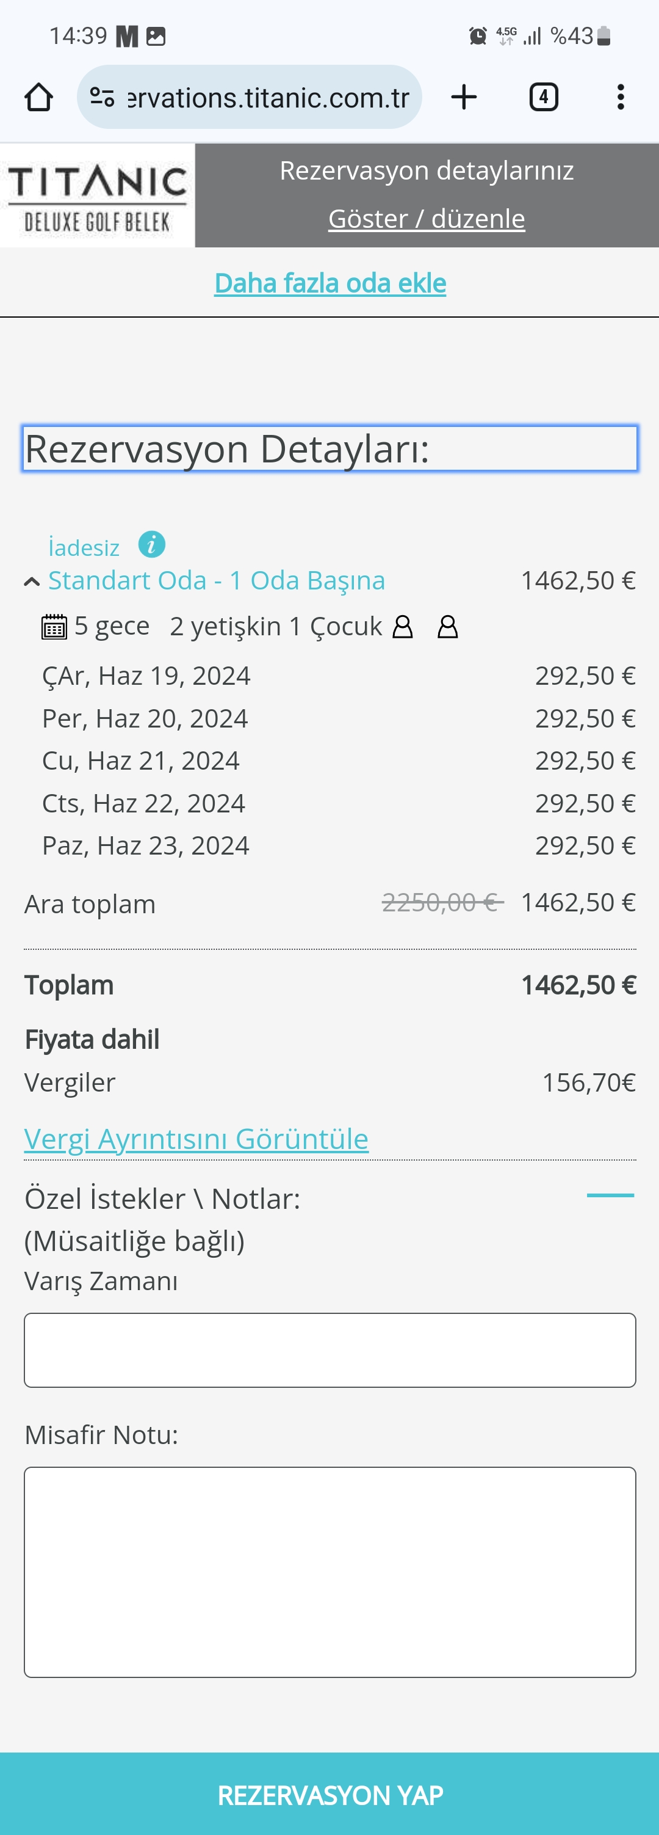
Task: Tap the second guest person icon
Action: 448,627
